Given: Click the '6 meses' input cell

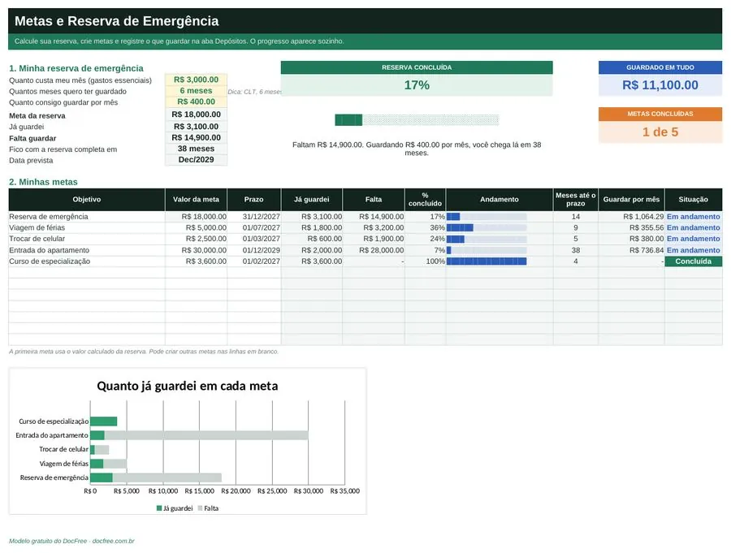Looking at the screenshot, I should [x=196, y=91].
